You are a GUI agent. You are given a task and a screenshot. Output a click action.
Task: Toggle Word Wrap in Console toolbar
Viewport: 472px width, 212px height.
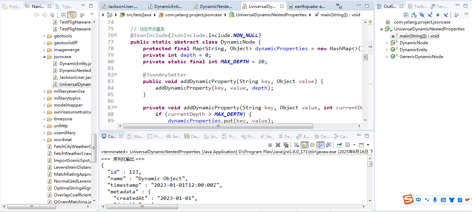point(312,145)
